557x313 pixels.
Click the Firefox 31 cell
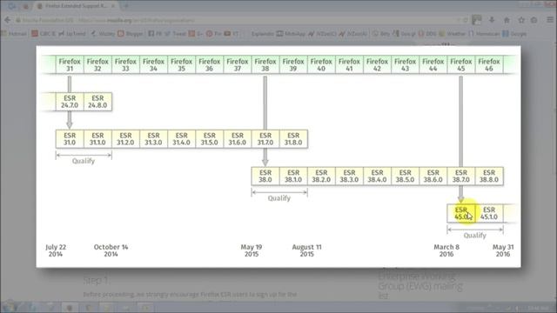tap(70, 64)
